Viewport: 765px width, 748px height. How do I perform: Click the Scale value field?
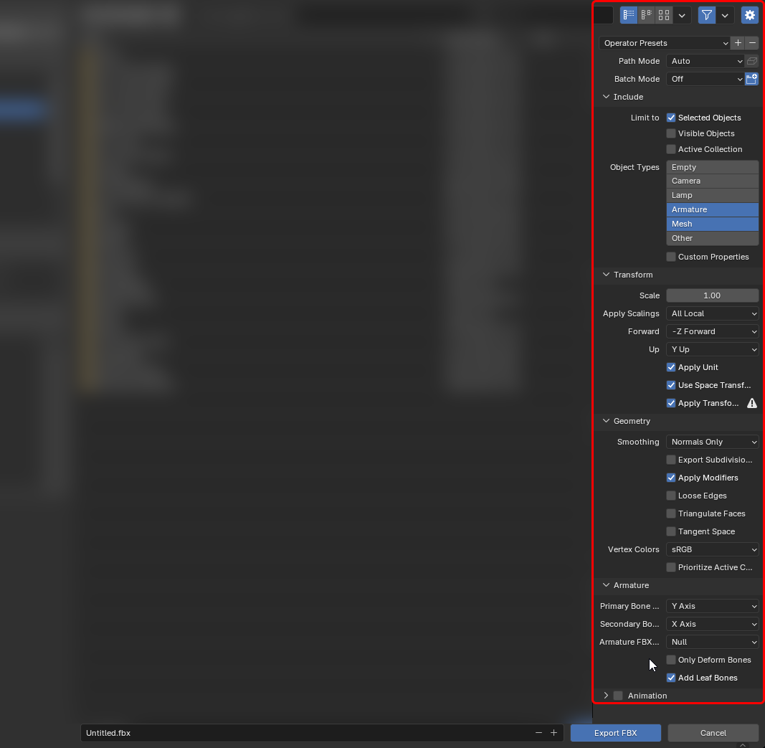[x=713, y=295]
